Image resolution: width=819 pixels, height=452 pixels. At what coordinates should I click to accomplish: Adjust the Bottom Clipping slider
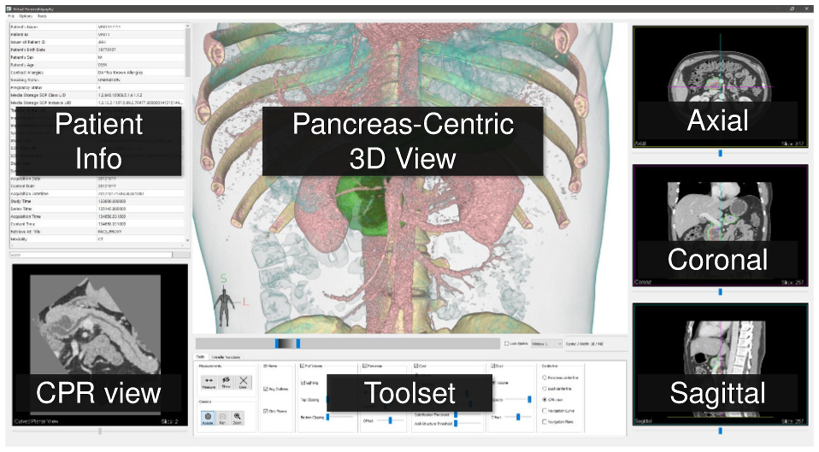(328, 417)
